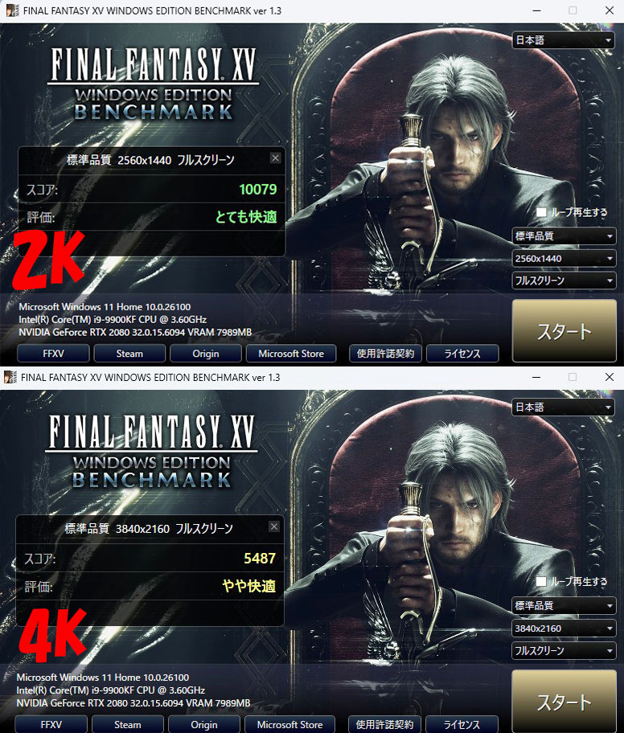Click the スタート button in lower window
624x733 pixels.
[x=564, y=701]
